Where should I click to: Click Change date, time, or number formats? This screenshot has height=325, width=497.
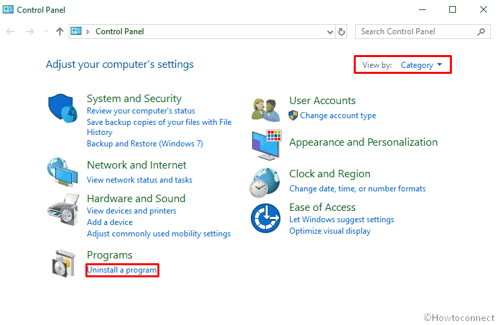point(358,189)
